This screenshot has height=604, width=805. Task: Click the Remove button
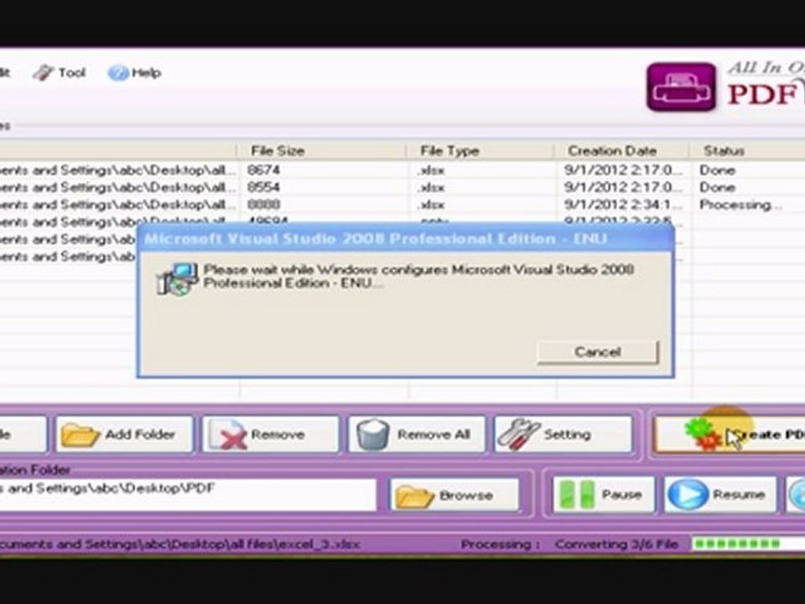(x=271, y=435)
